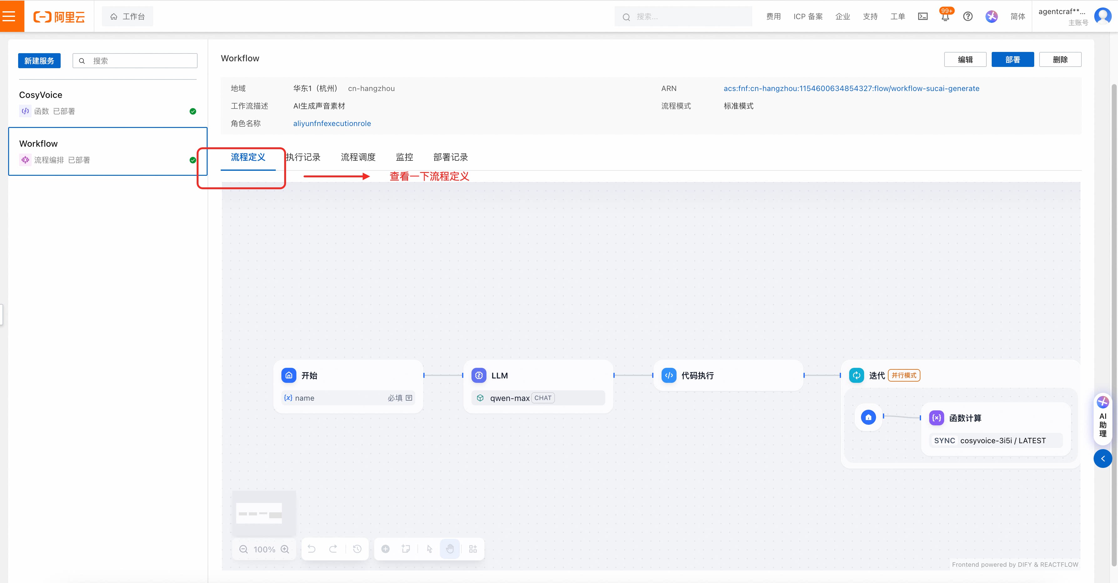Expand the hamburger navigation menu
The width and height of the screenshot is (1118, 583).
(10, 17)
